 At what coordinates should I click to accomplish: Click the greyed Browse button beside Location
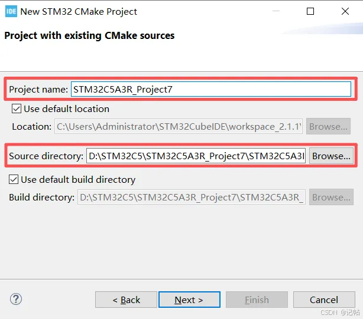point(328,126)
